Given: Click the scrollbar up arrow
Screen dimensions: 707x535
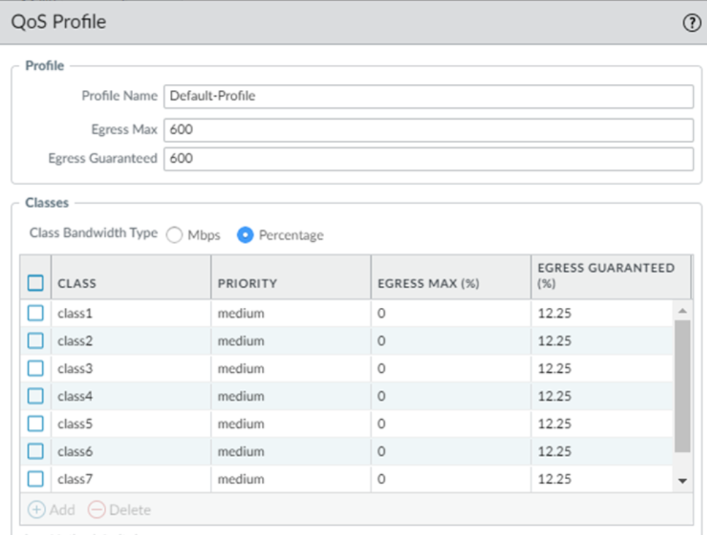Looking at the screenshot, I should tap(682, 311).
